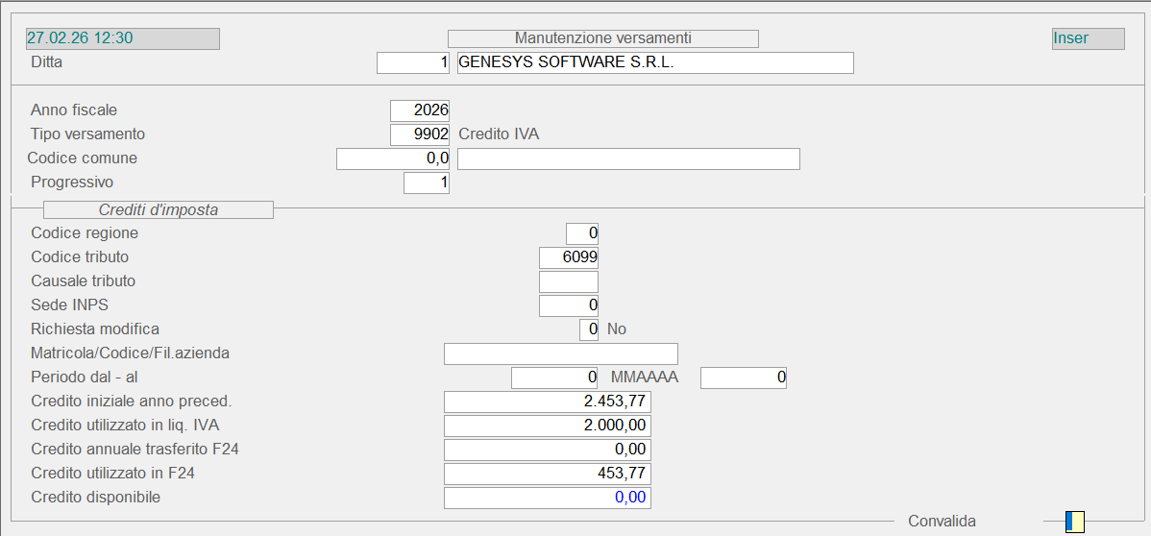Image resolution: width=1151 pixels, height=536 pixels.
Task: Select the company name field GENESYS SOFTWARE
Action: click(x=655, y=62)
